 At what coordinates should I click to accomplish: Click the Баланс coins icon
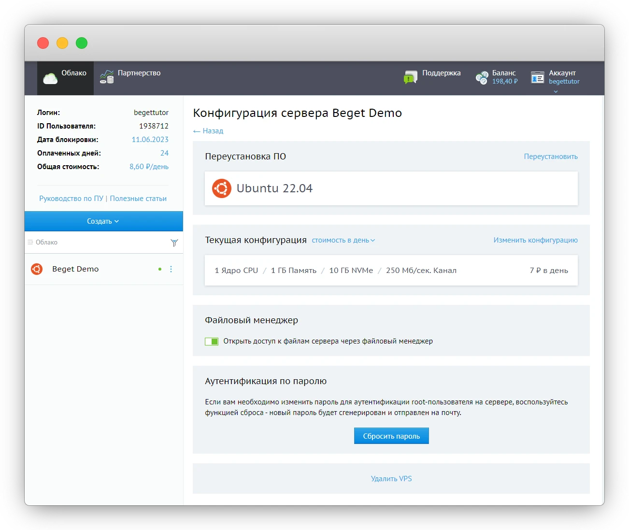coord(482,77)
